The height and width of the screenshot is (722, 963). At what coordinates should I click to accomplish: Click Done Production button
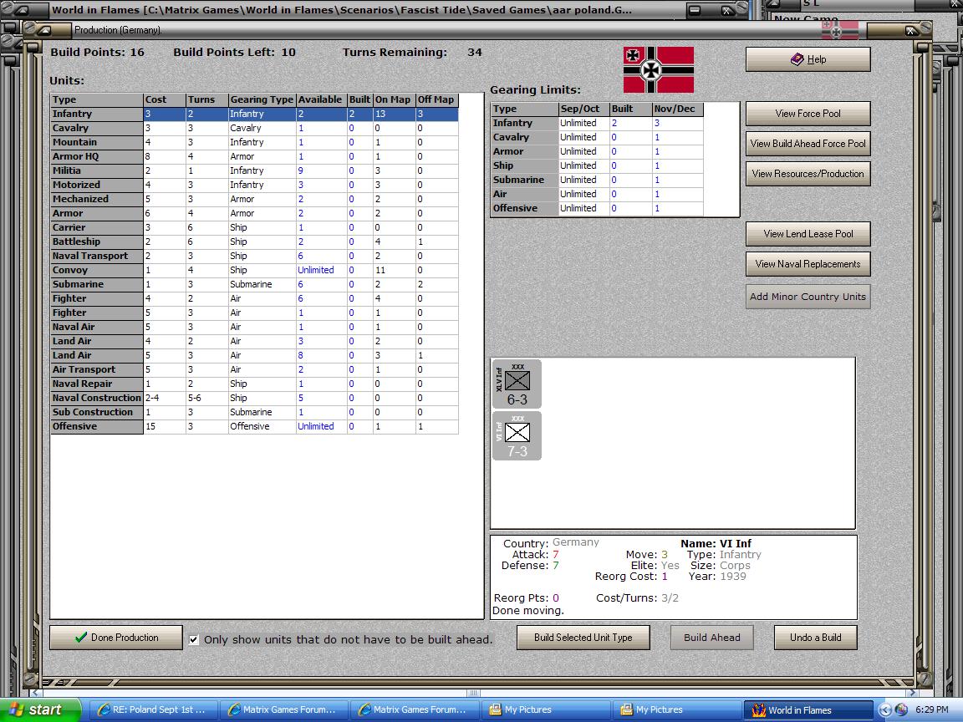tap(116, 638)
